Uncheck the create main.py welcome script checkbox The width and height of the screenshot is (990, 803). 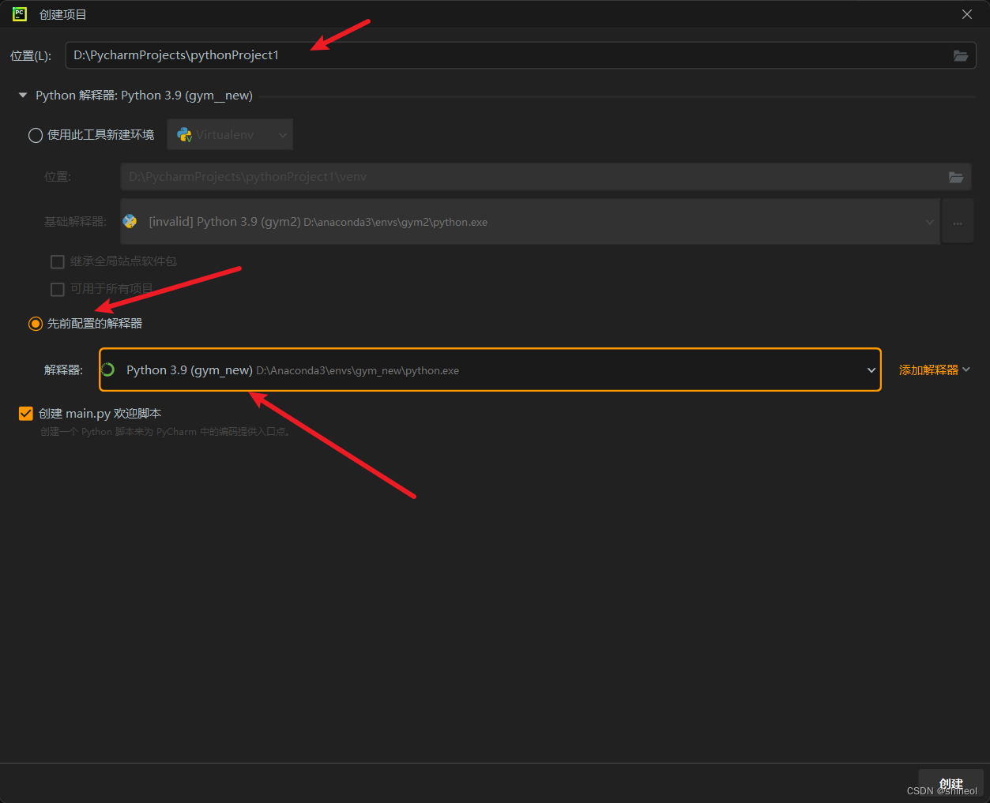[26, 414]
